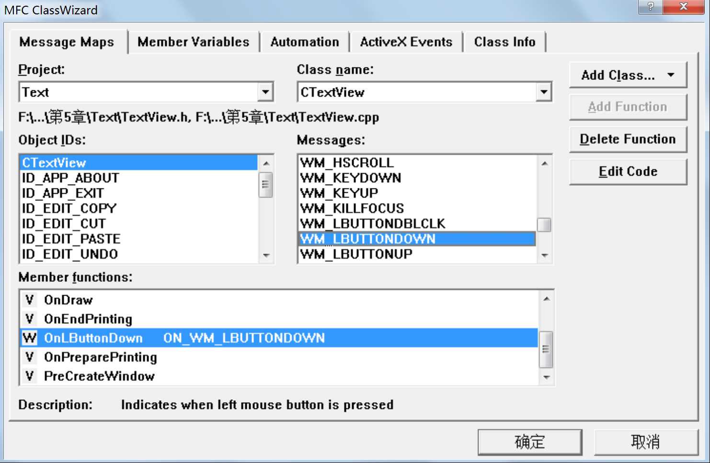Click Messages list scroll up arrow

(x=544, y=163)
